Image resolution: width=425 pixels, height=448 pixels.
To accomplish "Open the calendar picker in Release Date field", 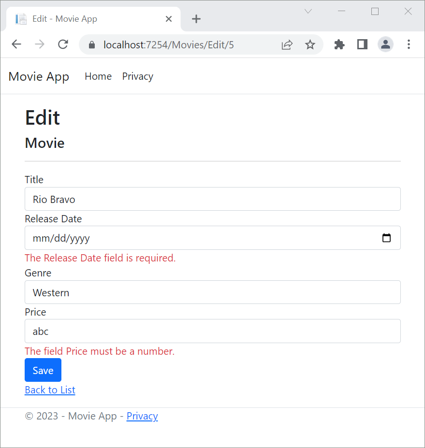I will 386,238.
